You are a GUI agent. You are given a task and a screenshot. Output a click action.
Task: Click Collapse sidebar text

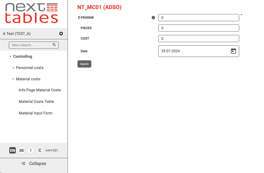(x=38, y=164)
